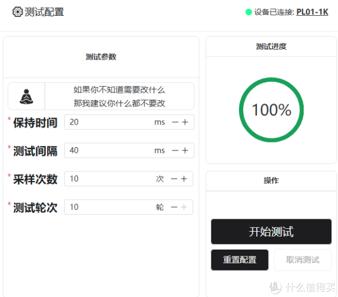Lower 测试轮次 with the minus icon
This screenshot has height=297, width=338.
click(x=175, y=207)
